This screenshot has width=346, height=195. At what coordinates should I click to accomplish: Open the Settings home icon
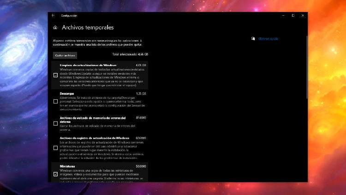55,27
